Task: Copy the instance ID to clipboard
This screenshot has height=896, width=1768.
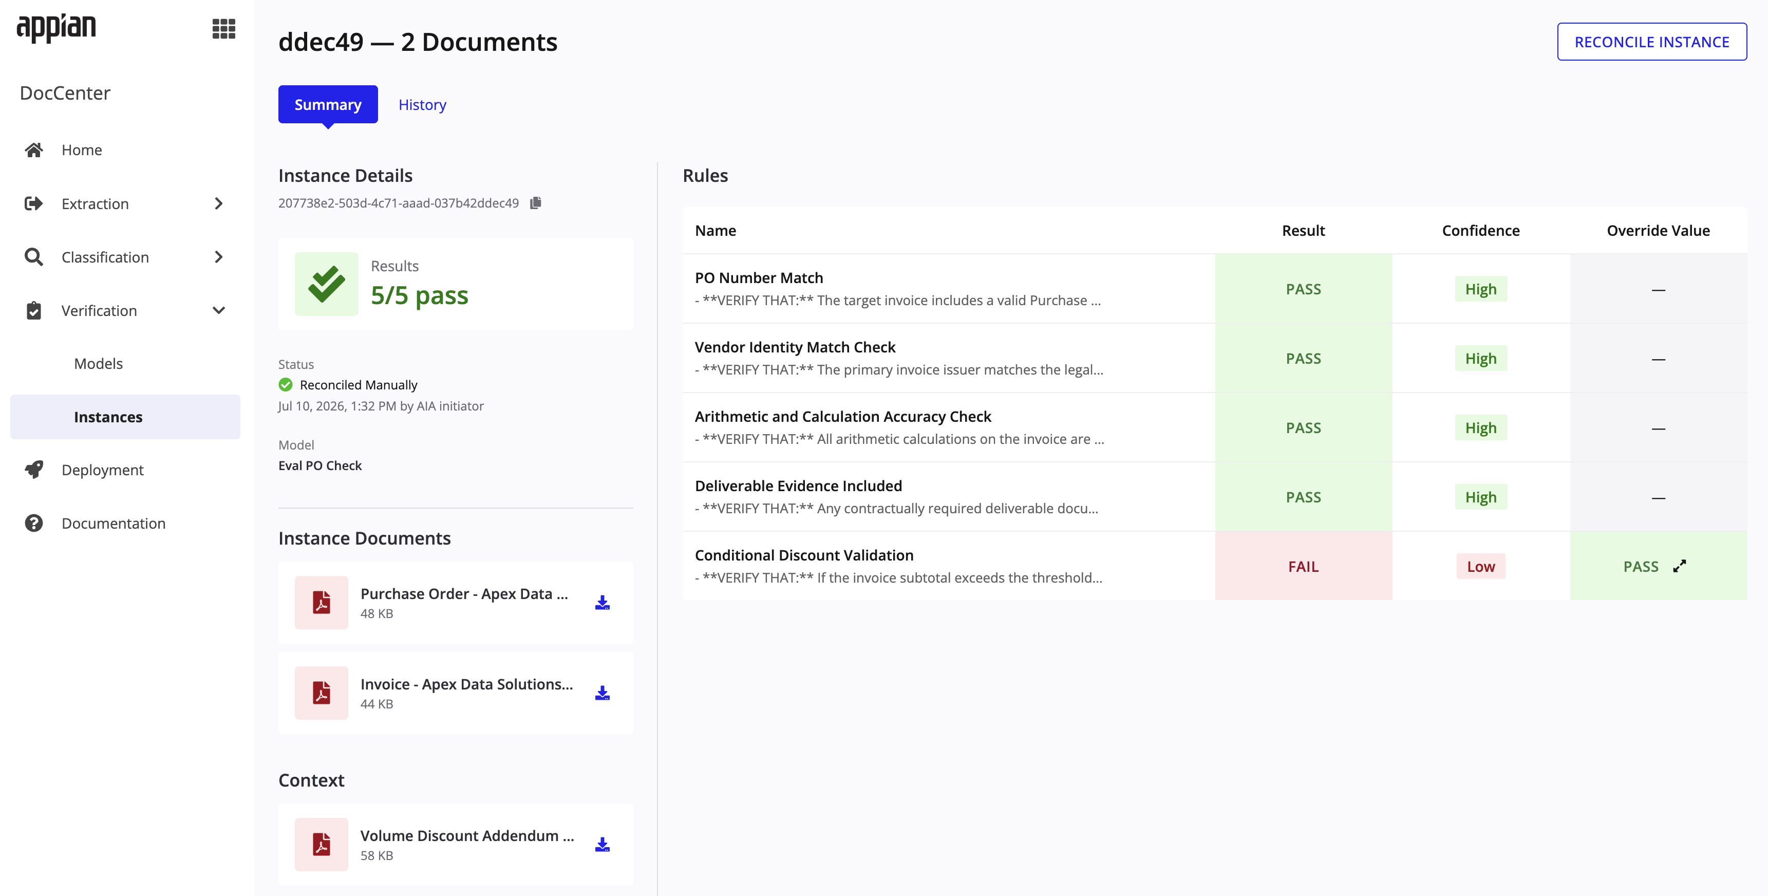Action: [536, 202]
